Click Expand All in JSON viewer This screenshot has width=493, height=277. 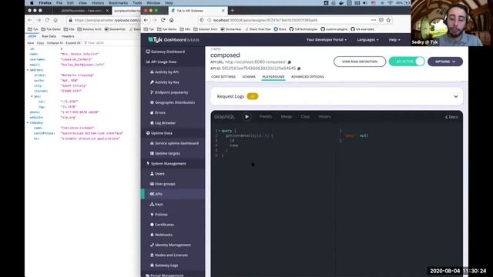point(73,43)
